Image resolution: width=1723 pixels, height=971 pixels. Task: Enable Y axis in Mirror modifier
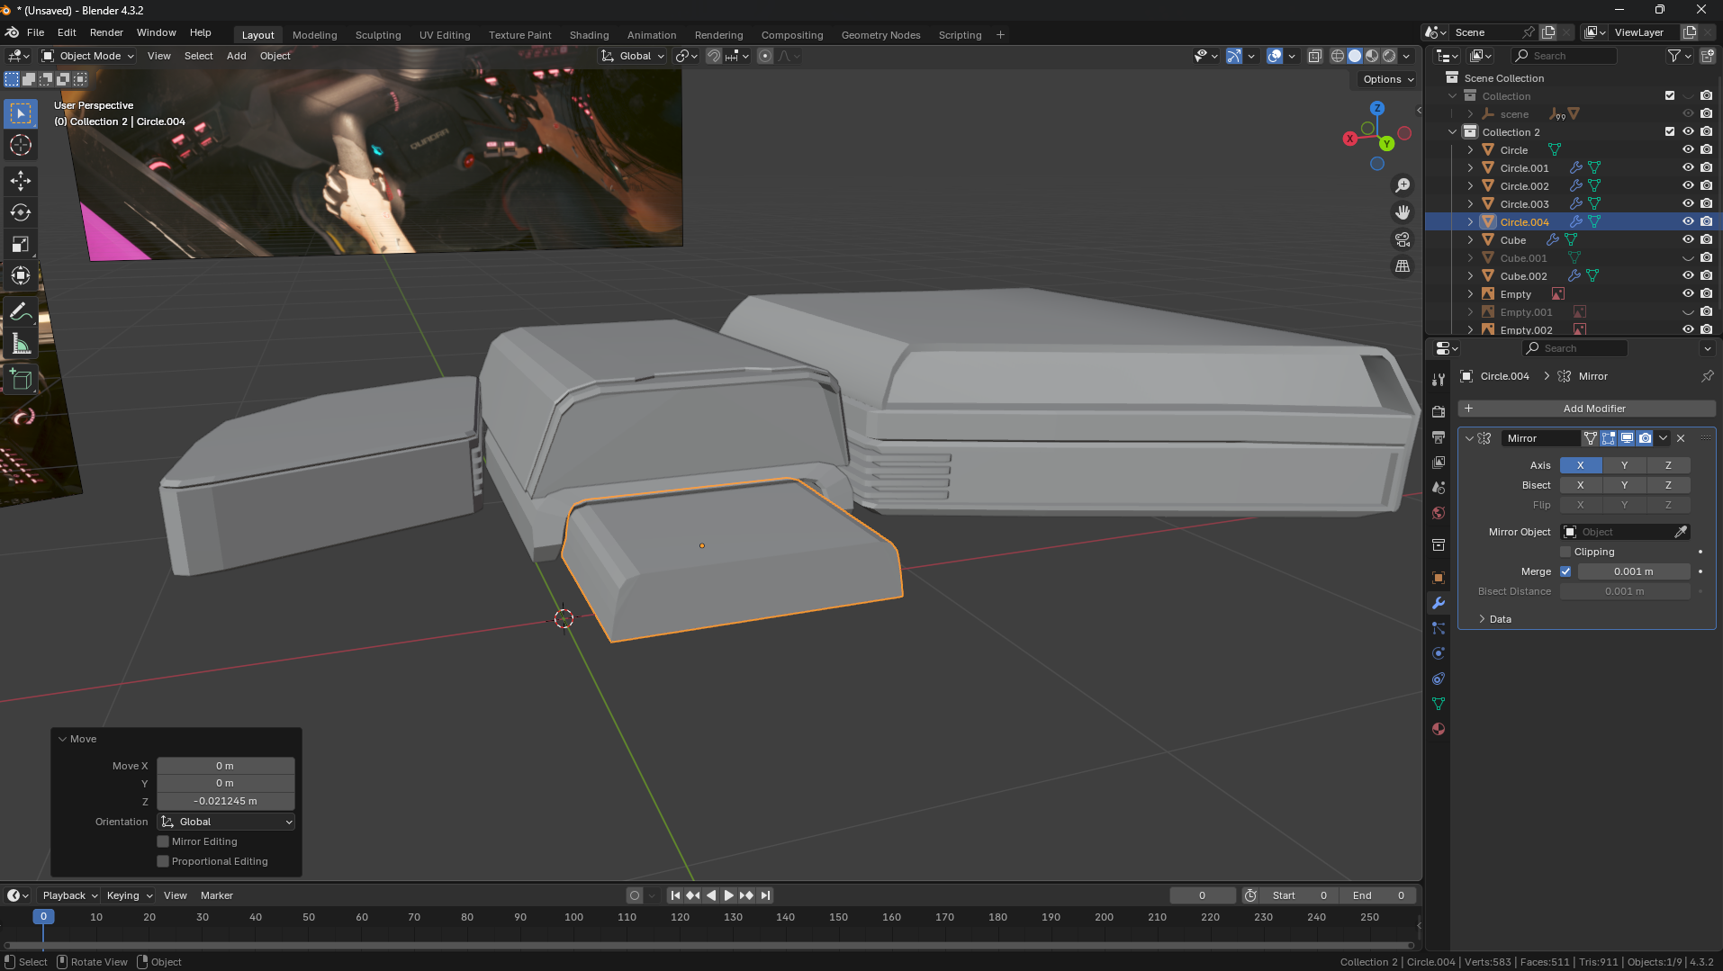click(1624, 465)
